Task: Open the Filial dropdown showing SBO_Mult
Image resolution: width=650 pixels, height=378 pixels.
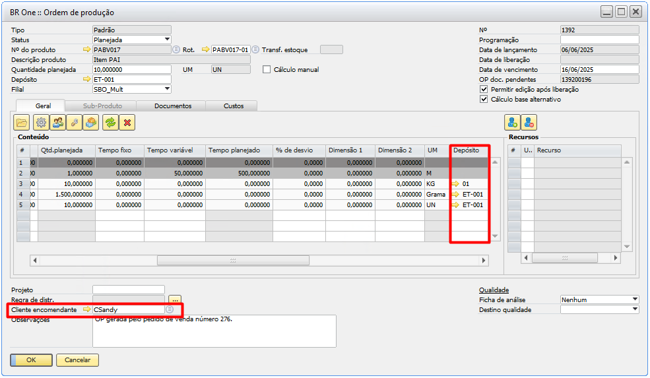Action: pos(167,89)
